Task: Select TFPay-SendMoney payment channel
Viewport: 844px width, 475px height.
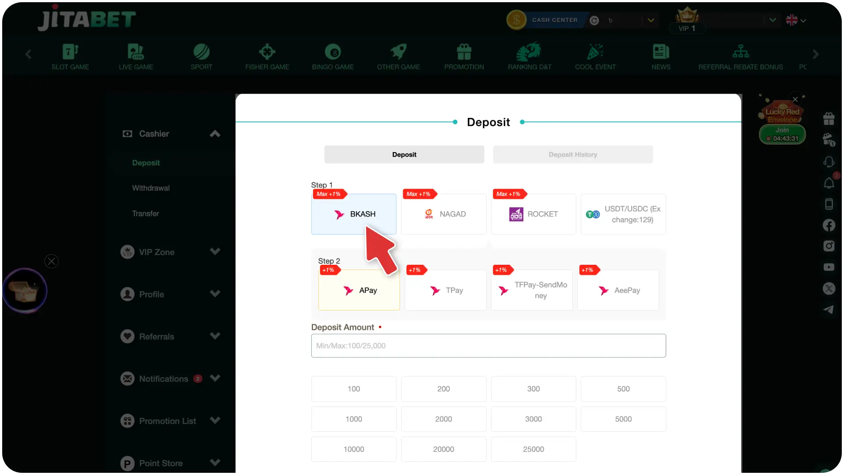Action: coord(531,290)
